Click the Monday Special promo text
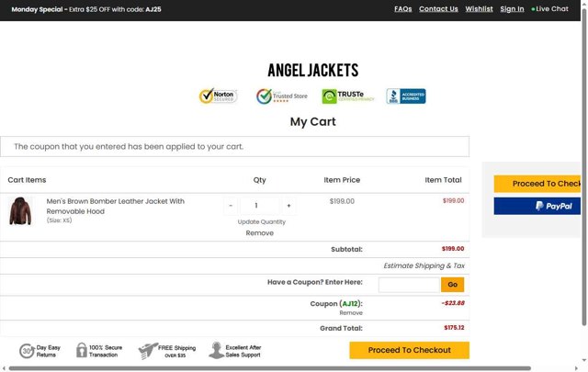The height and width of the screenshot is (372, 588). click(86, 9)
